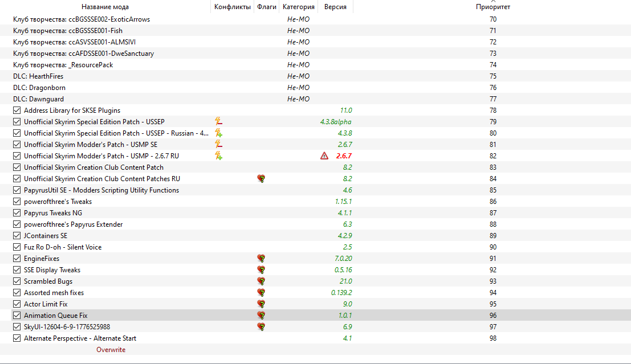Select DLC: Dragonborn row
Screen dimensions: 631x364
tap(316, 87)
